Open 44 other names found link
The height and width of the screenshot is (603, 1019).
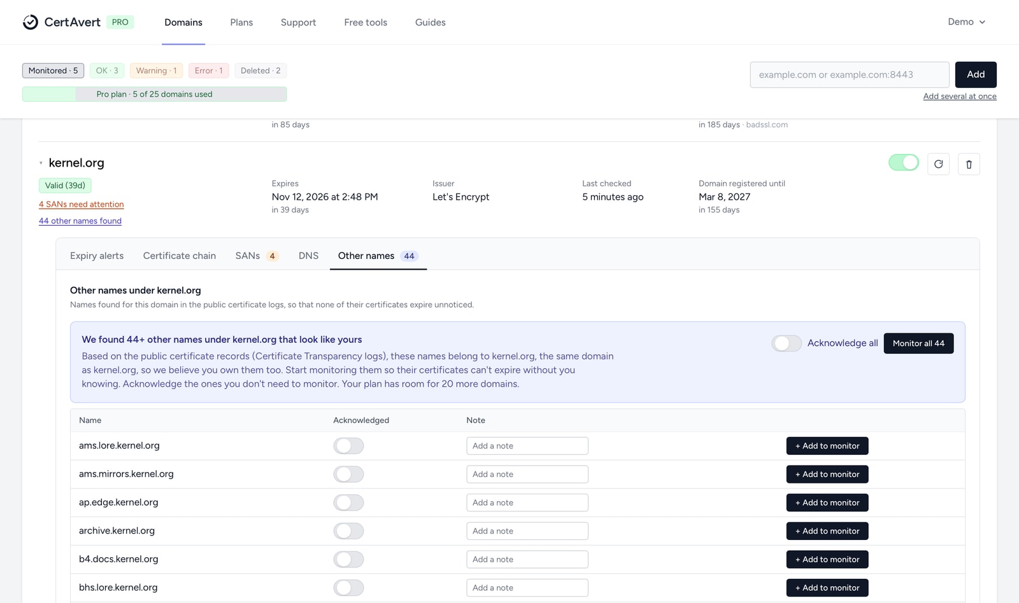pyautogui.click(x=80, y=221)
